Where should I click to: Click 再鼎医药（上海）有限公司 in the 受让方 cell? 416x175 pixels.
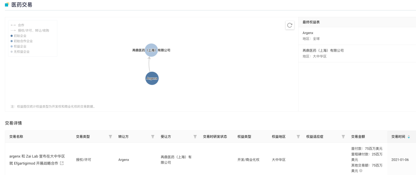pyautogui.click(x=176, y=160)
